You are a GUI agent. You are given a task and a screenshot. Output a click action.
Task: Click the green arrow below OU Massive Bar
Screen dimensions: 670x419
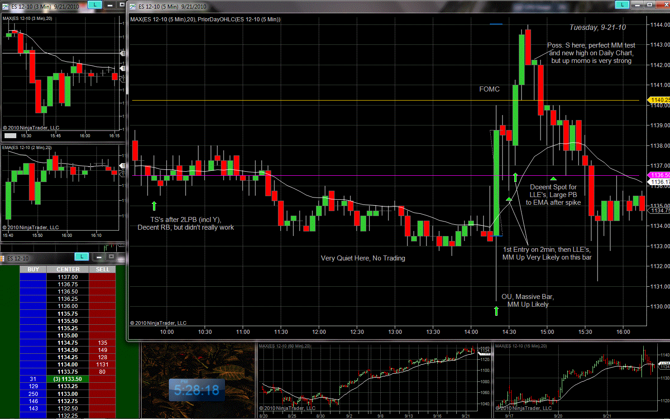coord(496,311)
